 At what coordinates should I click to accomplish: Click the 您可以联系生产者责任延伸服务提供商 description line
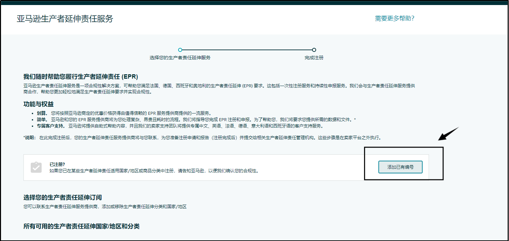(105, 207)
